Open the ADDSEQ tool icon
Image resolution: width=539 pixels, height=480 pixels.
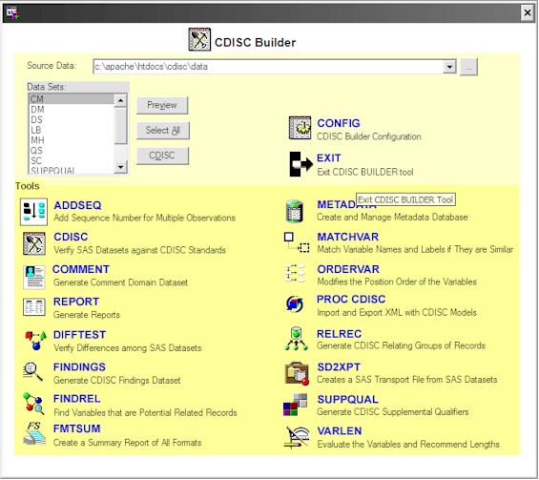[33, 212]
